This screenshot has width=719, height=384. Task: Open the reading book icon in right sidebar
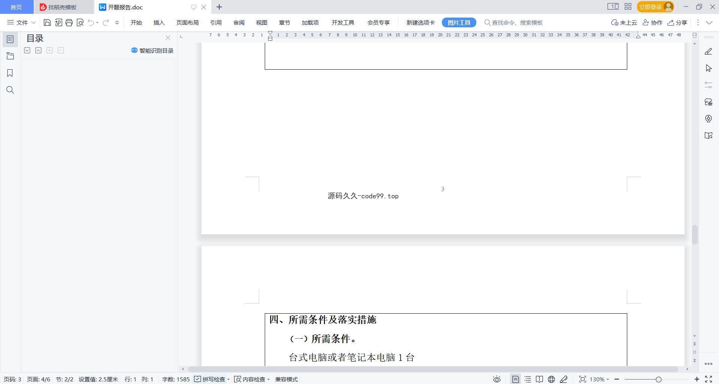(709, 135)
